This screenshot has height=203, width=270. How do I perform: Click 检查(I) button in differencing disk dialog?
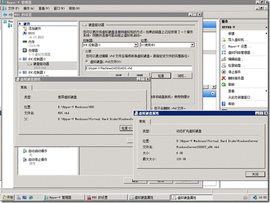coord(126,128)
